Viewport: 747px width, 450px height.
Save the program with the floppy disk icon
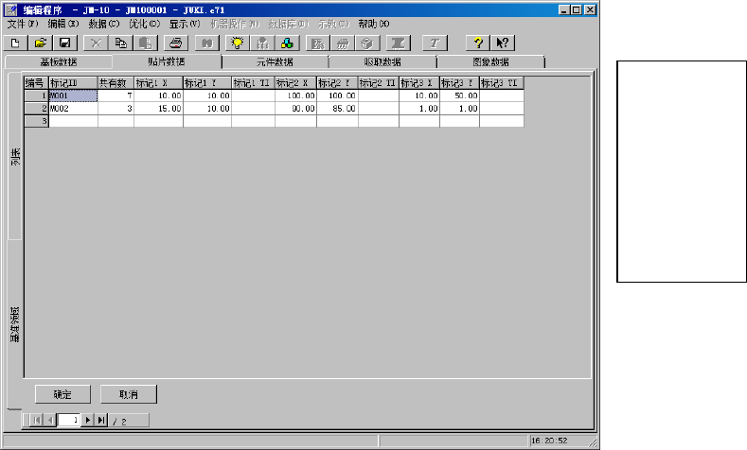(x=64, y=43)
